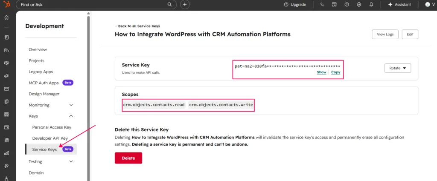Select Personal Access Key
Screen dimensions: 437x181
52,127
